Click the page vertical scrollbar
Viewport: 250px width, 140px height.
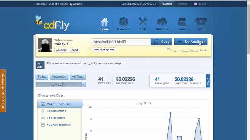click(248, 29)
